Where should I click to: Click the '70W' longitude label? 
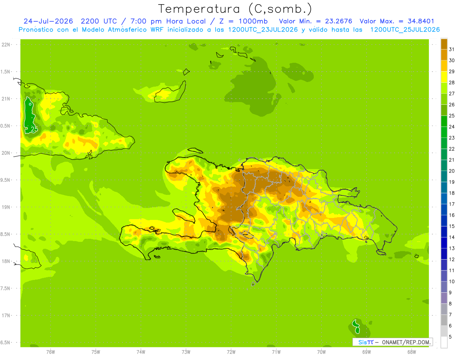(x=321, y=352)
